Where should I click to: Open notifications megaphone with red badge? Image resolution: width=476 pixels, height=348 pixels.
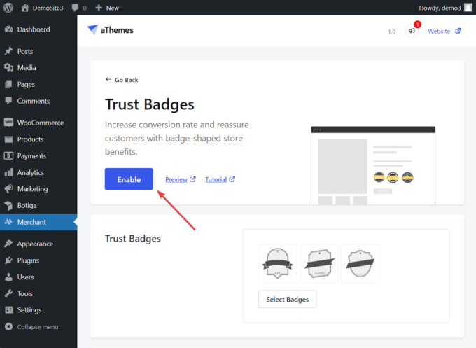[412, 31]
